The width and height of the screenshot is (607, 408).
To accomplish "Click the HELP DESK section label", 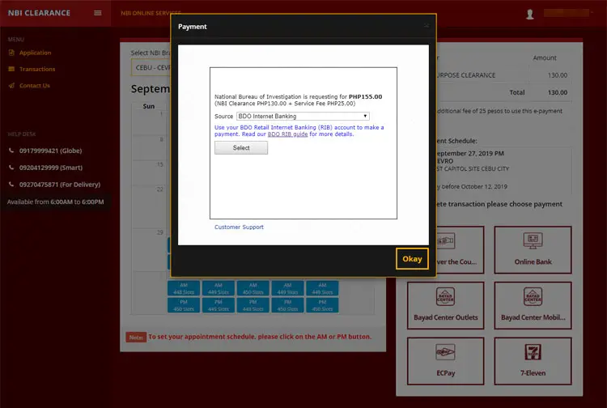I will tap(22, 134).
